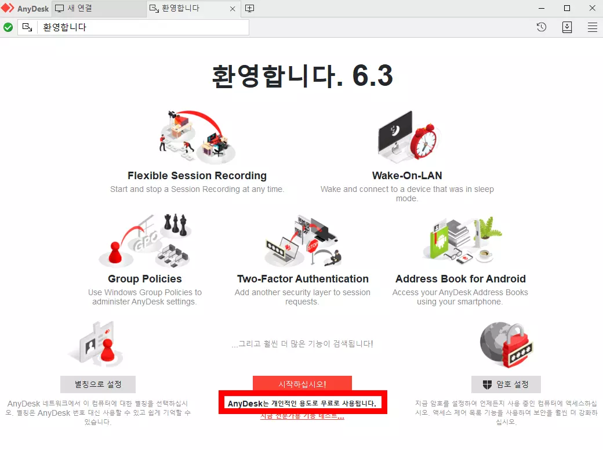Click the Address Book for Android illustration
603x450 pixels.
pyautogui.click(x=463, y=241)
